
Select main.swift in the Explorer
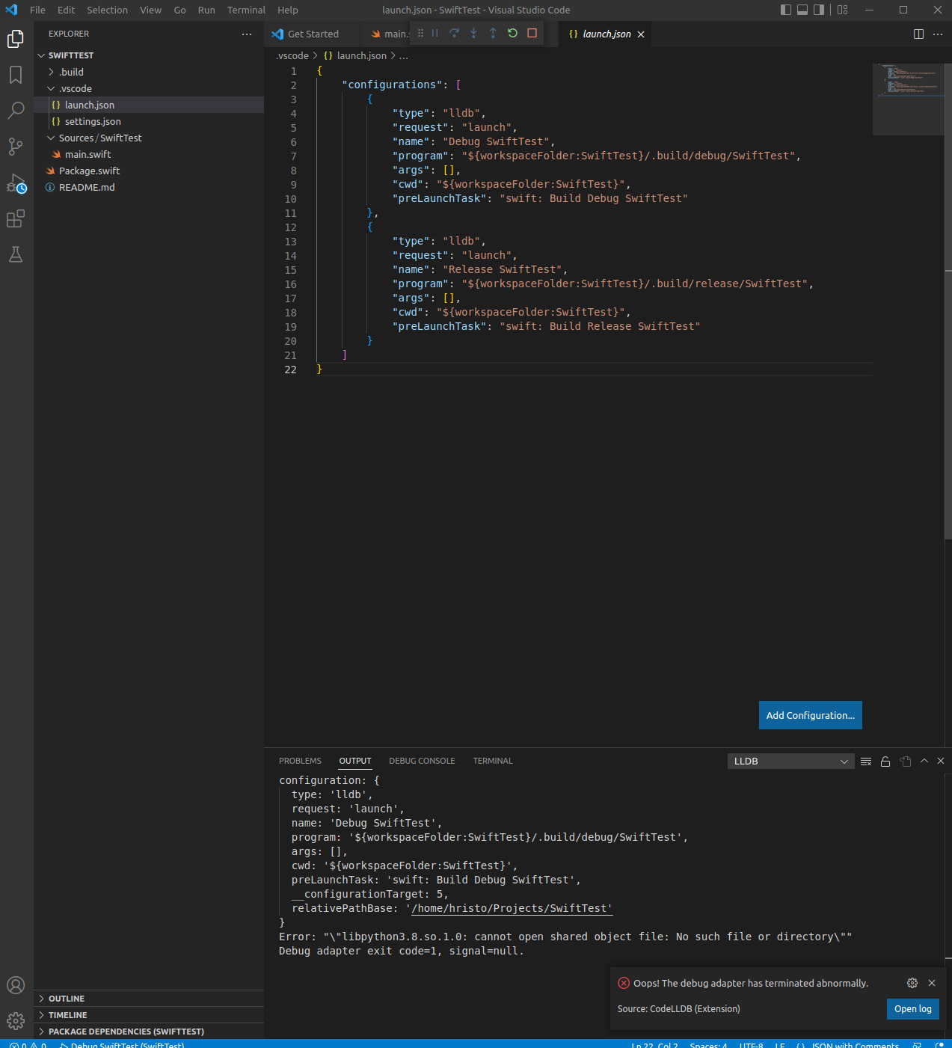pyautogui.click(x=87, y=154)
